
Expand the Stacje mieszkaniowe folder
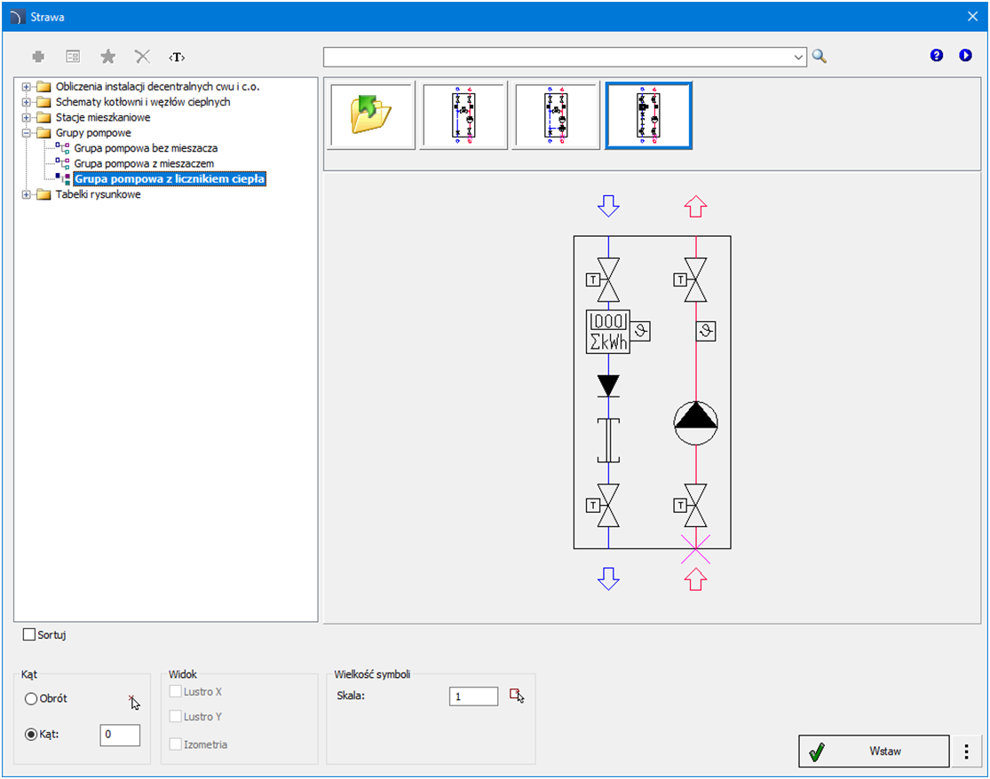(x=27, y=117)
